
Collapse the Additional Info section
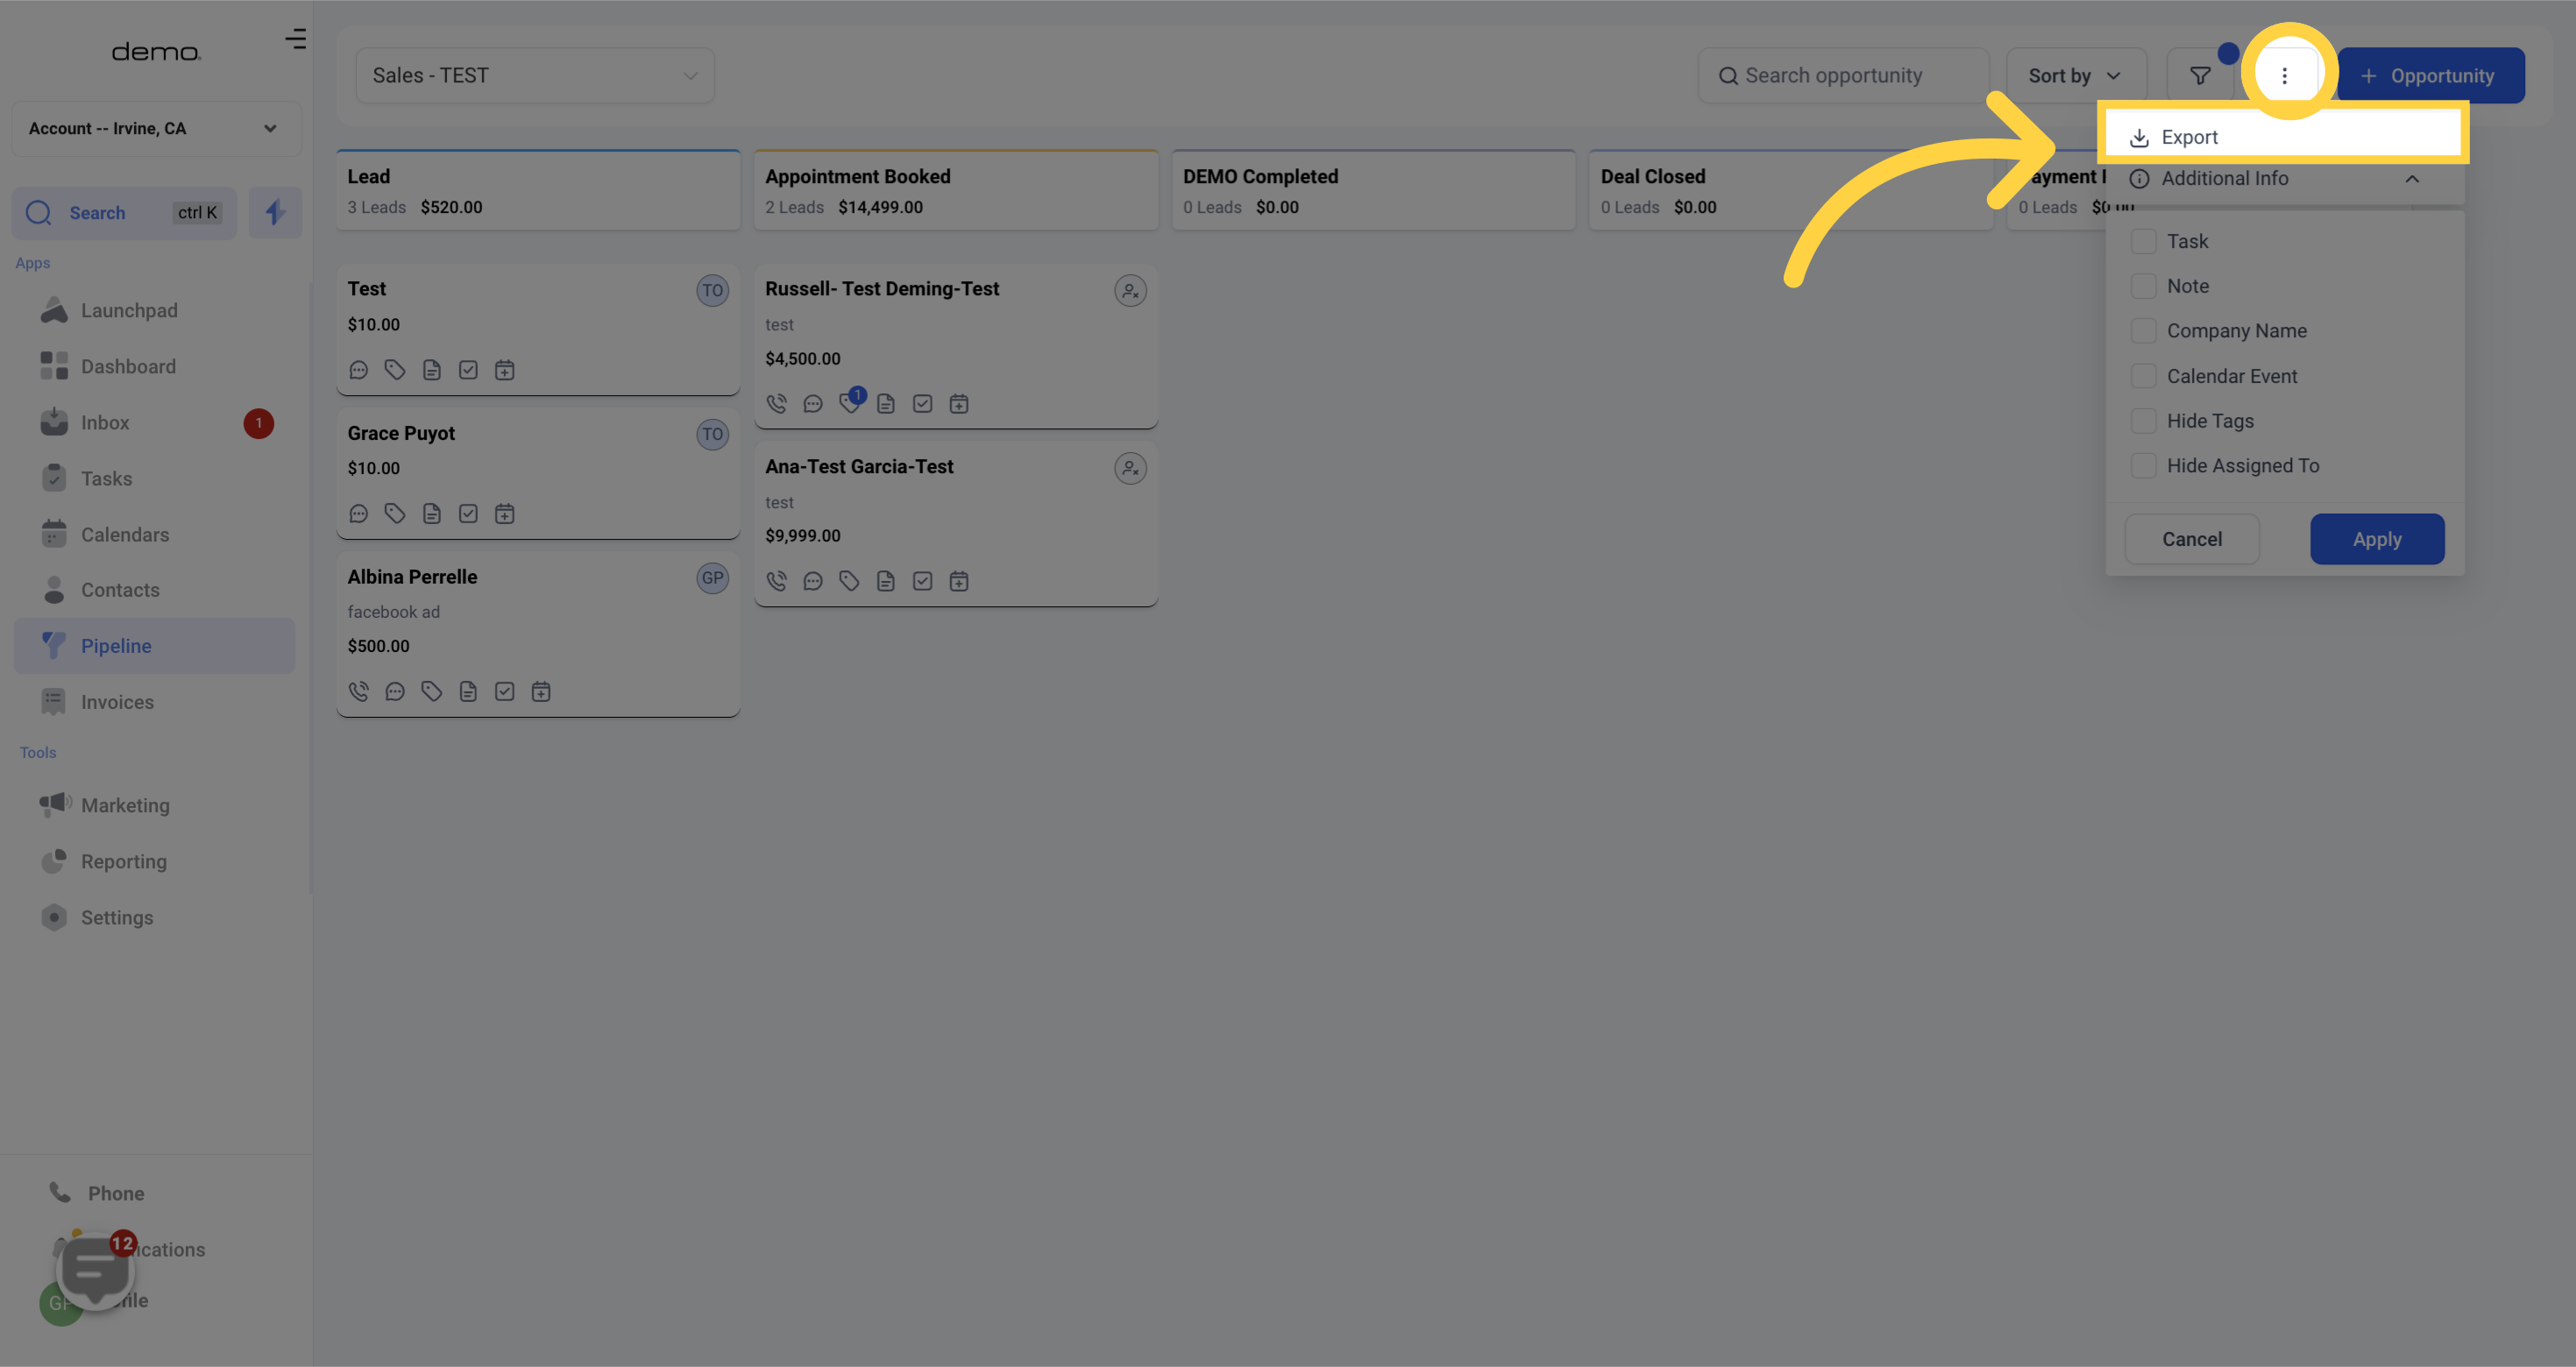coord(2411,179)
